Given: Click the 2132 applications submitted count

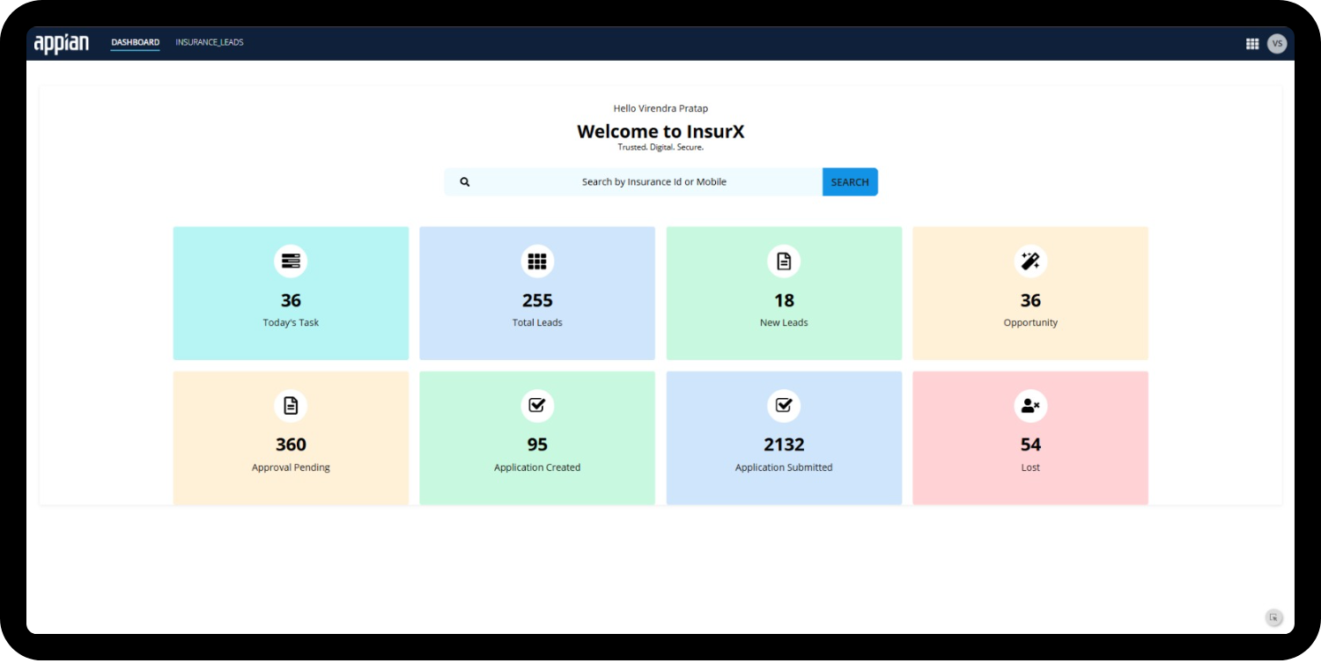Looking at the screenshot, I should click(x=784, y=445).
